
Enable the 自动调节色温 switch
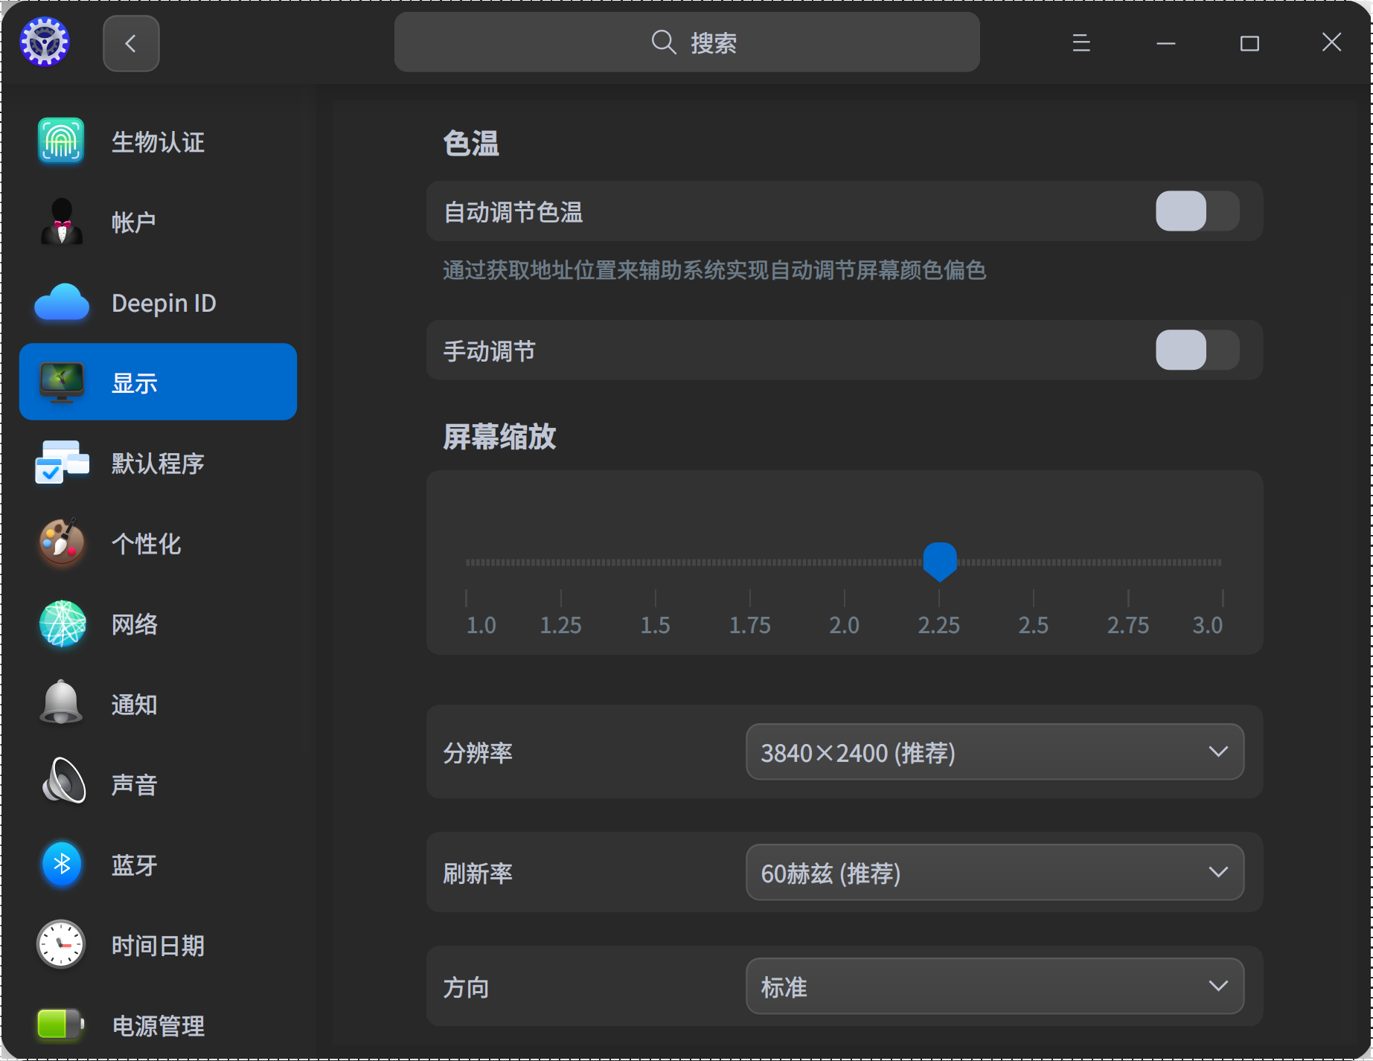click(x=1196, y=211)
